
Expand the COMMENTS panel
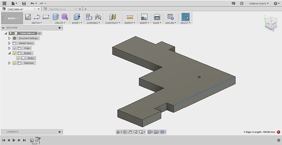[60, 132]
